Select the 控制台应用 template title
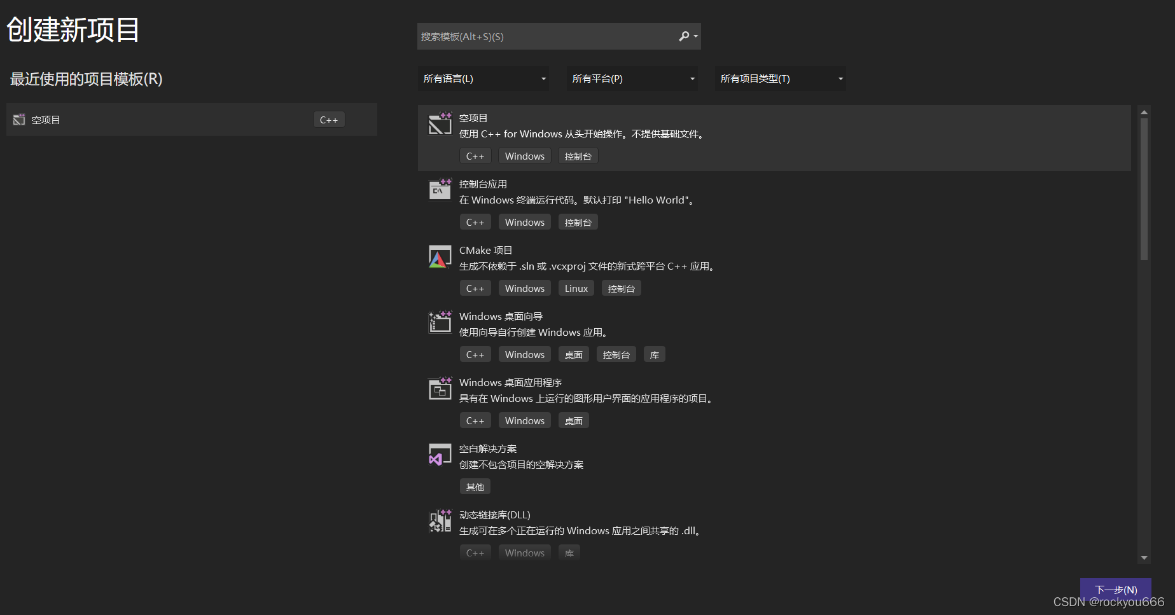Viewport: 1175px width, 615px height. (x=483, y=184)
